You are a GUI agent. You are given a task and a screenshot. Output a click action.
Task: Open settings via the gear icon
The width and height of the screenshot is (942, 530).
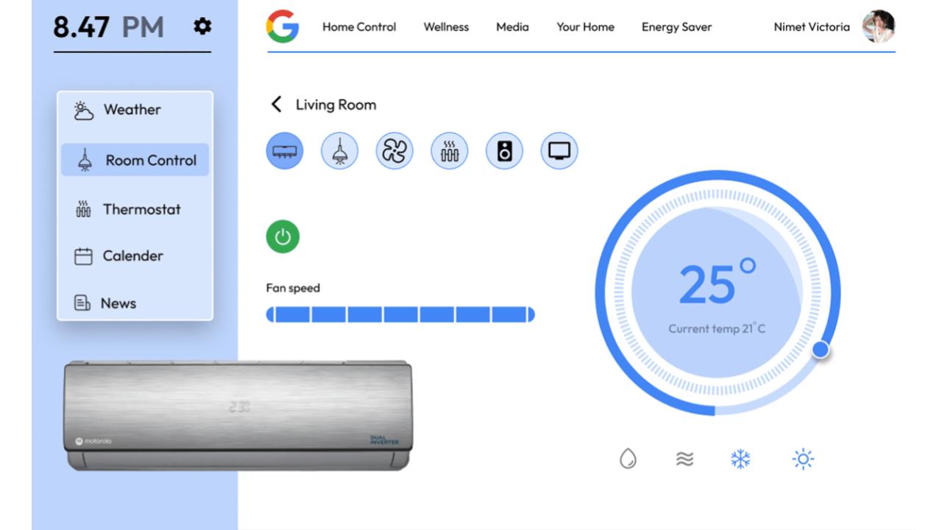[x=202, y=27]
